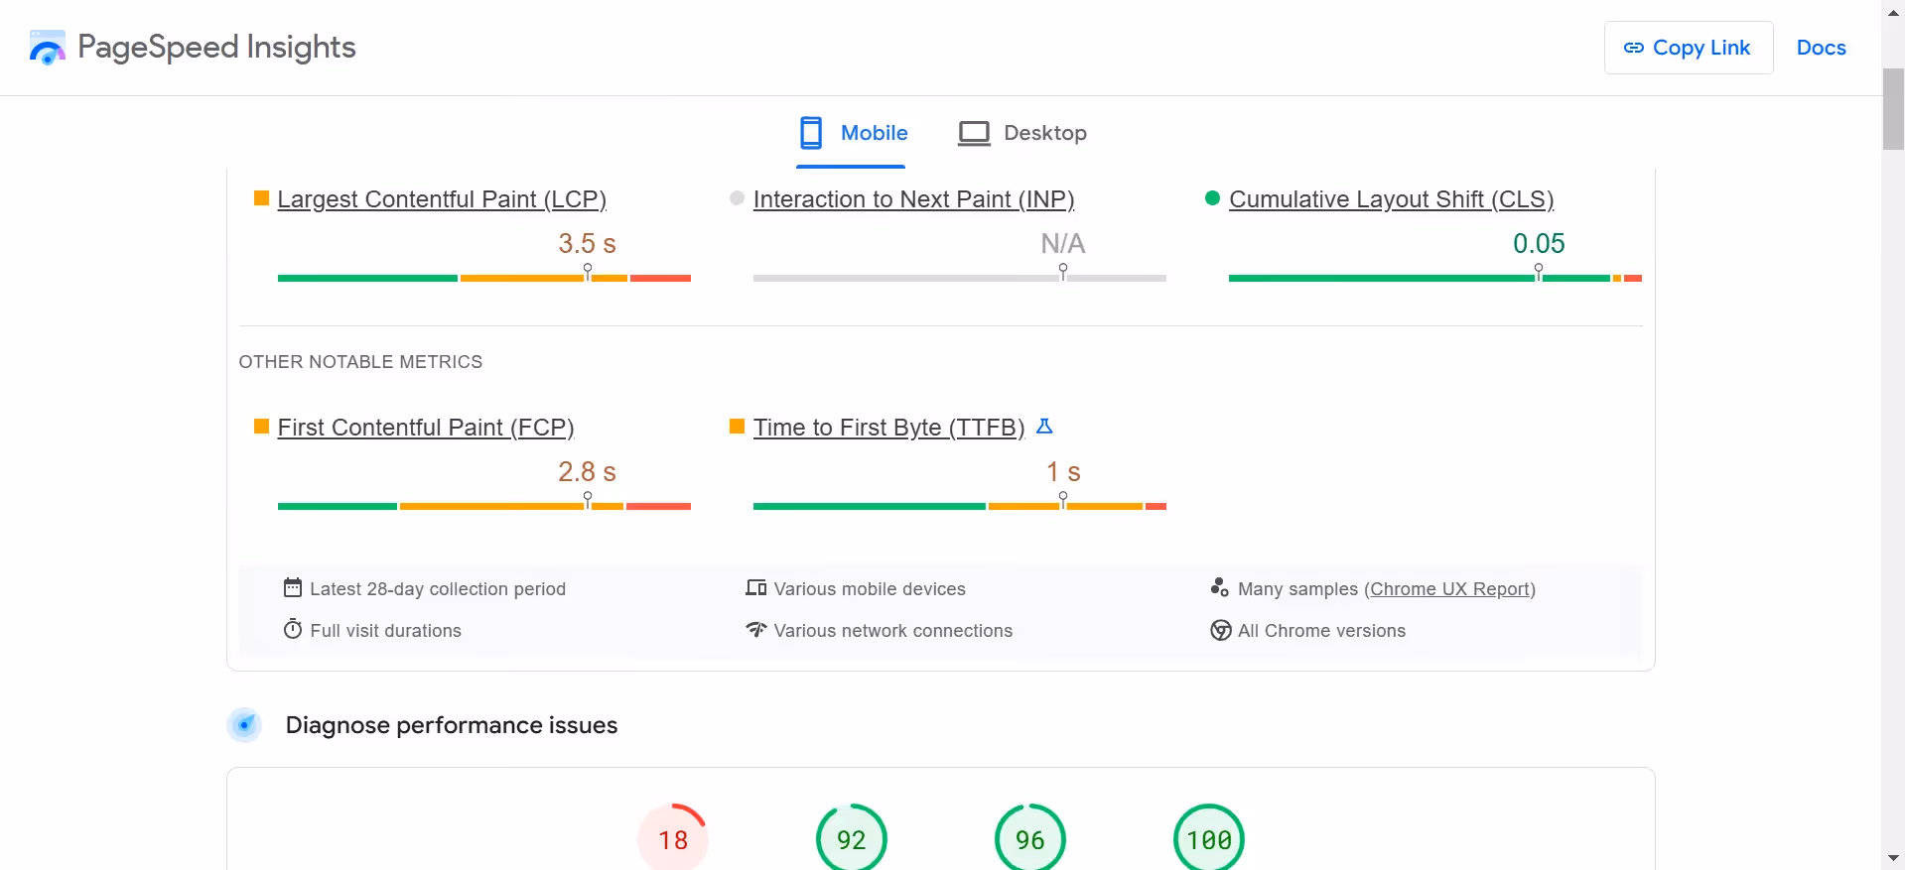Click the INP distribution bar
The image size is (1905, 870).
click(x=959, y=278)
